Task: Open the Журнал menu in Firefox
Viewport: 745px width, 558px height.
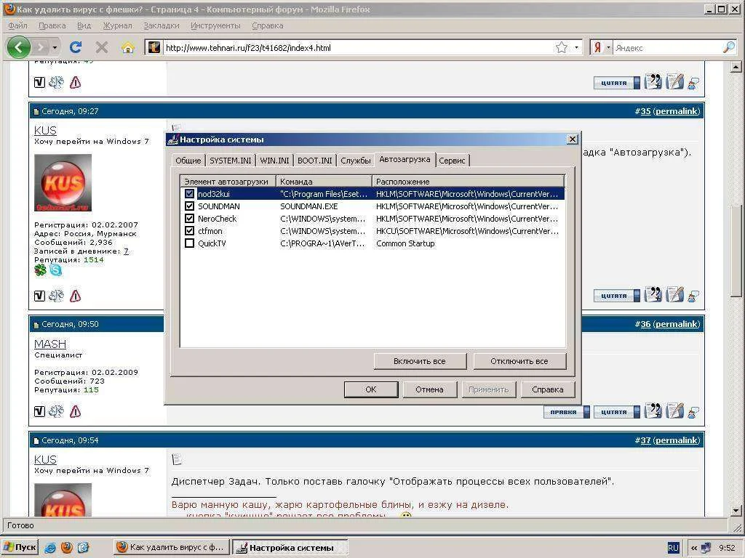Action: pos(117,25)
